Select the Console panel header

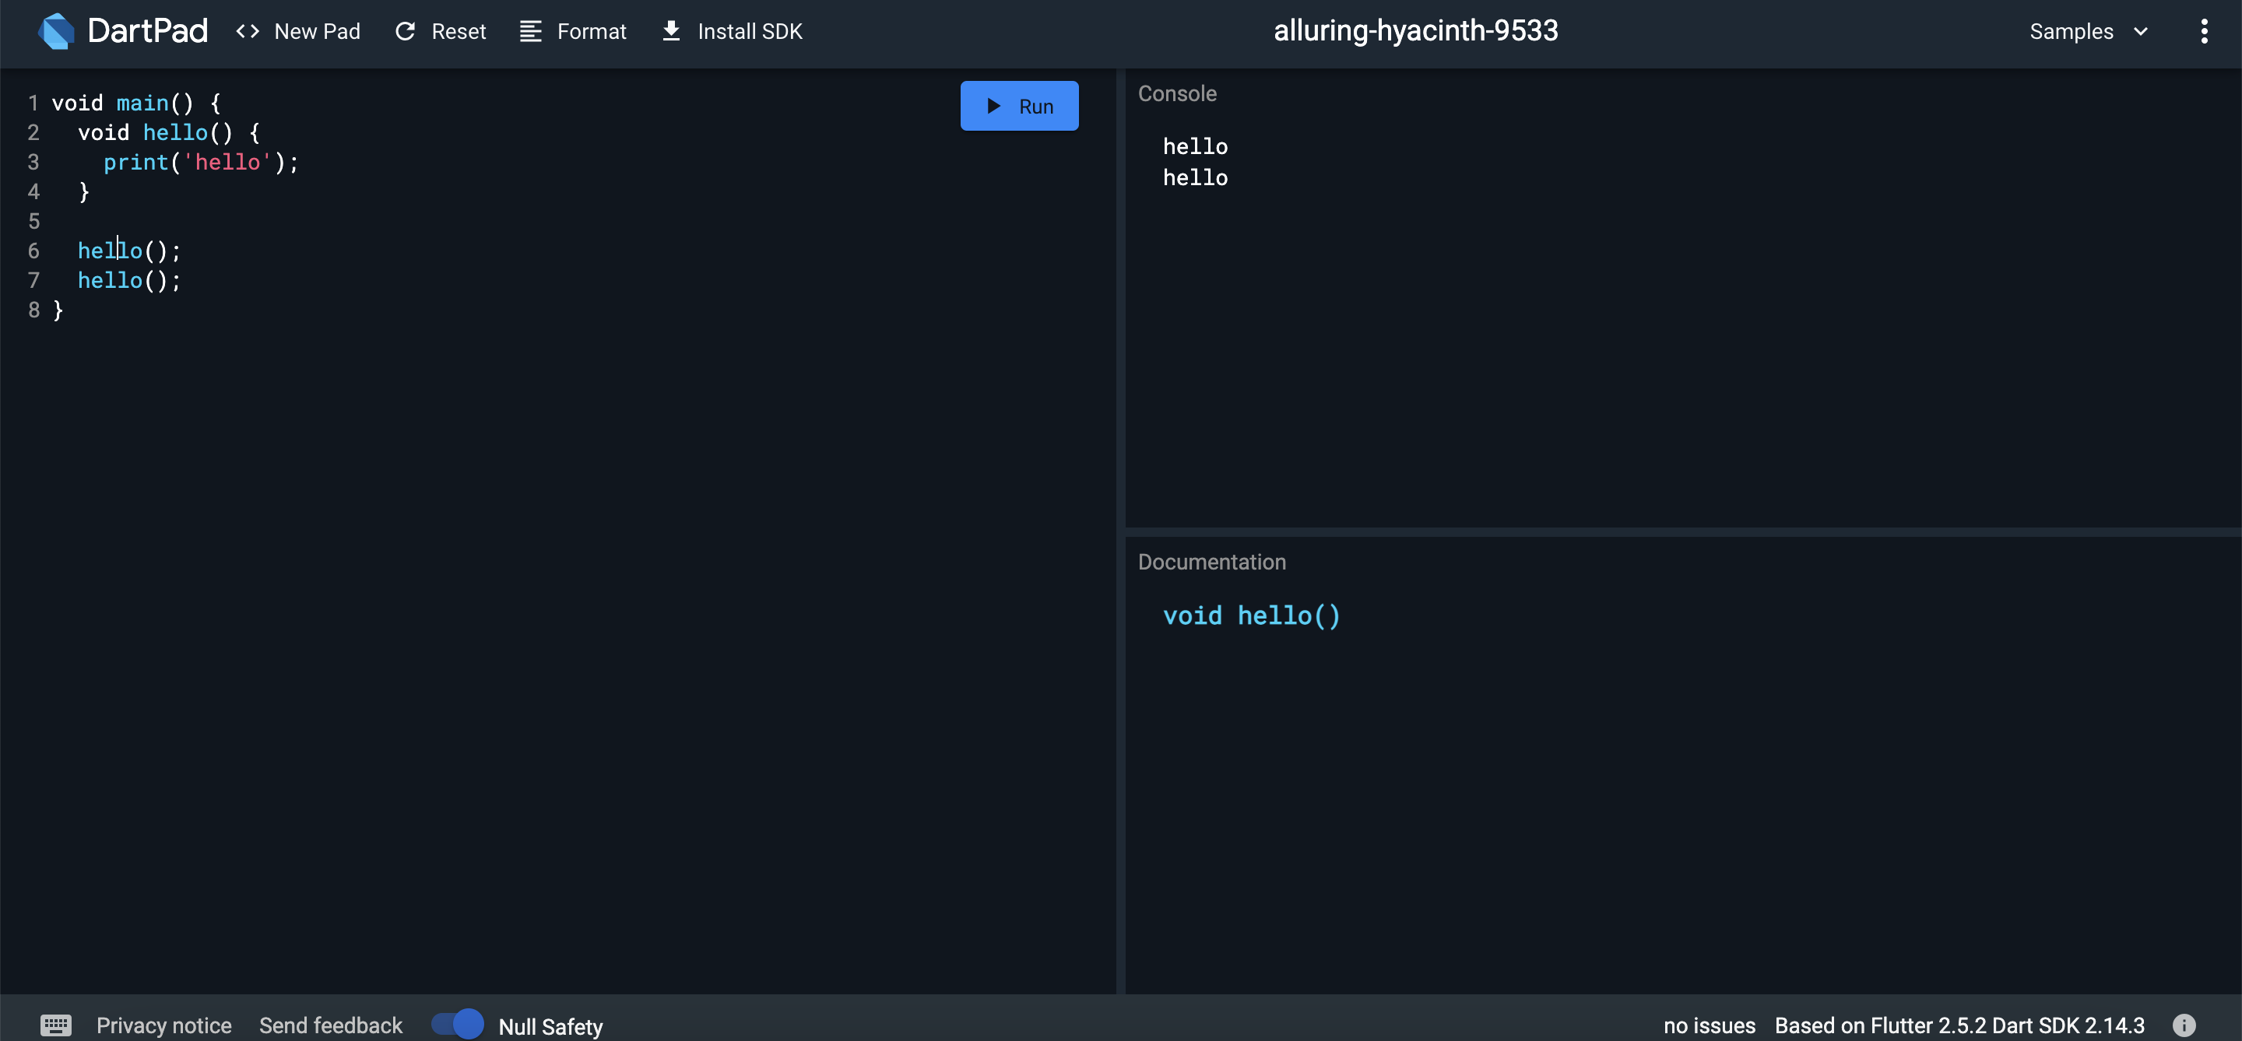(1177, 93)
